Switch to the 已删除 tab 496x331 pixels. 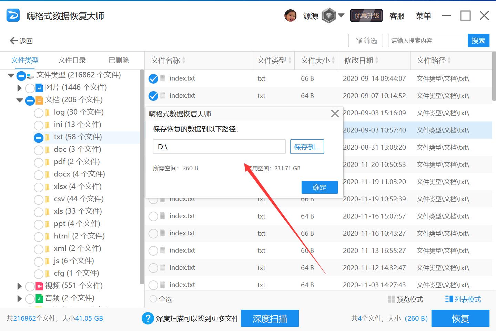(x=119, y=60)
